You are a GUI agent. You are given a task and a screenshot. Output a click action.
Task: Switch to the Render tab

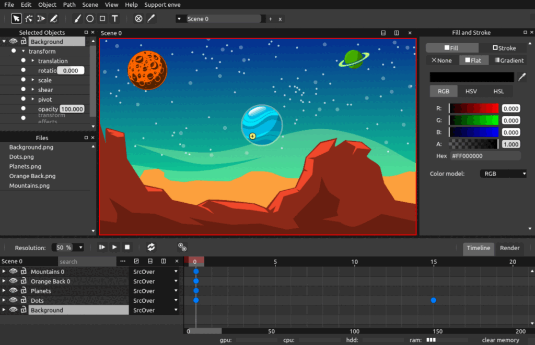[x=509, y=248]
